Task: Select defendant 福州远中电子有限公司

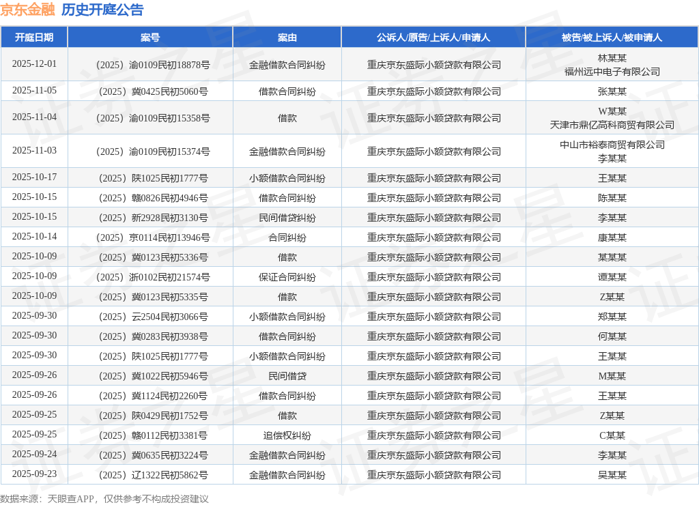Action: [612, 72]
